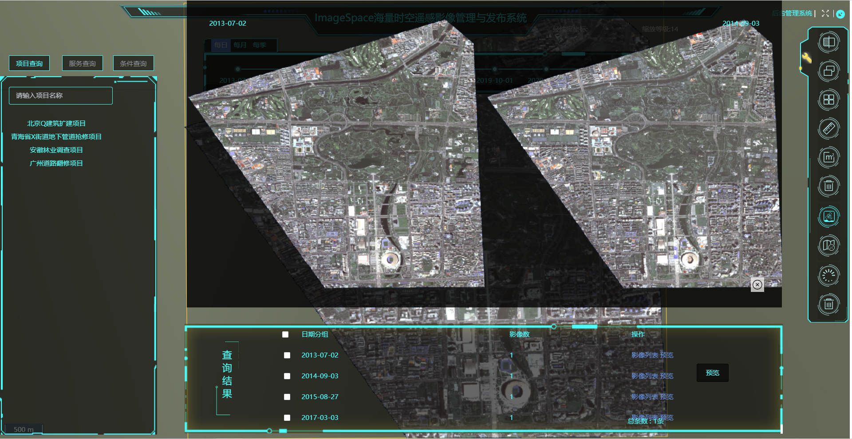Click the overlapping windows compare icon

click(828, 71)
